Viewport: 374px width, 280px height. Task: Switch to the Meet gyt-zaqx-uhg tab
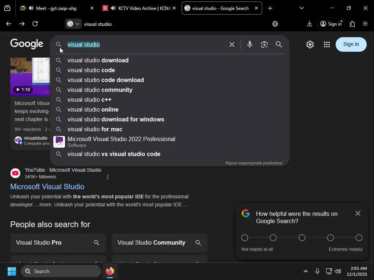[x=56, y=8]
